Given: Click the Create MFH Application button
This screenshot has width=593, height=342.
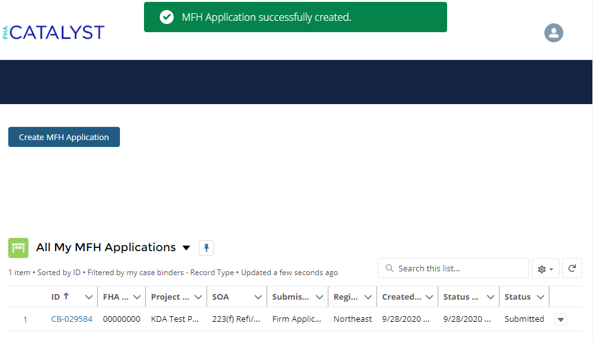Looking at the screenshot, I should coord(64,137).
